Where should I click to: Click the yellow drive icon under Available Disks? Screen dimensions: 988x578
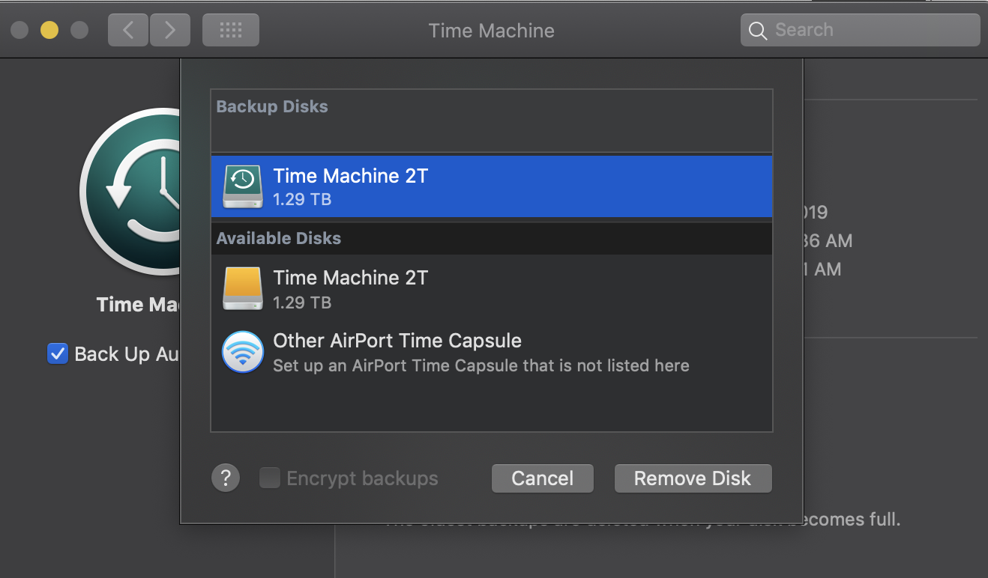coord(242,289)
